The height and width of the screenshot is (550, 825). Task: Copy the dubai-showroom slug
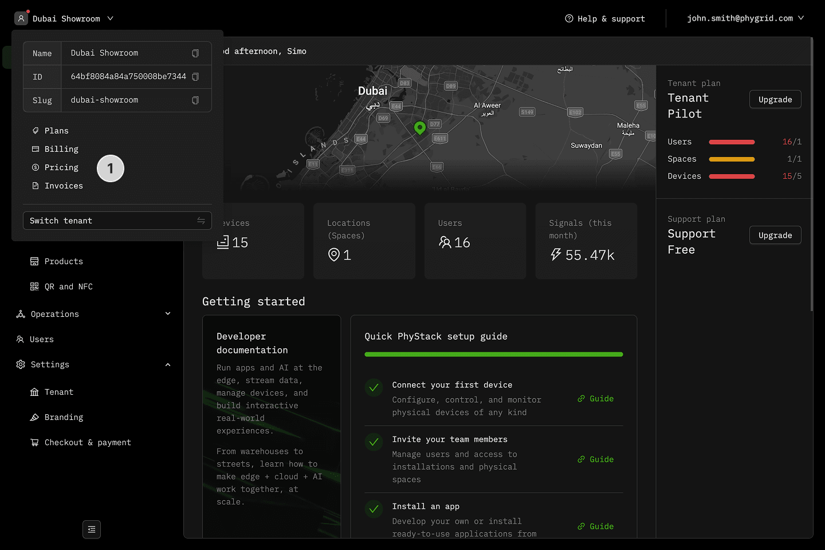pos(195,100)
